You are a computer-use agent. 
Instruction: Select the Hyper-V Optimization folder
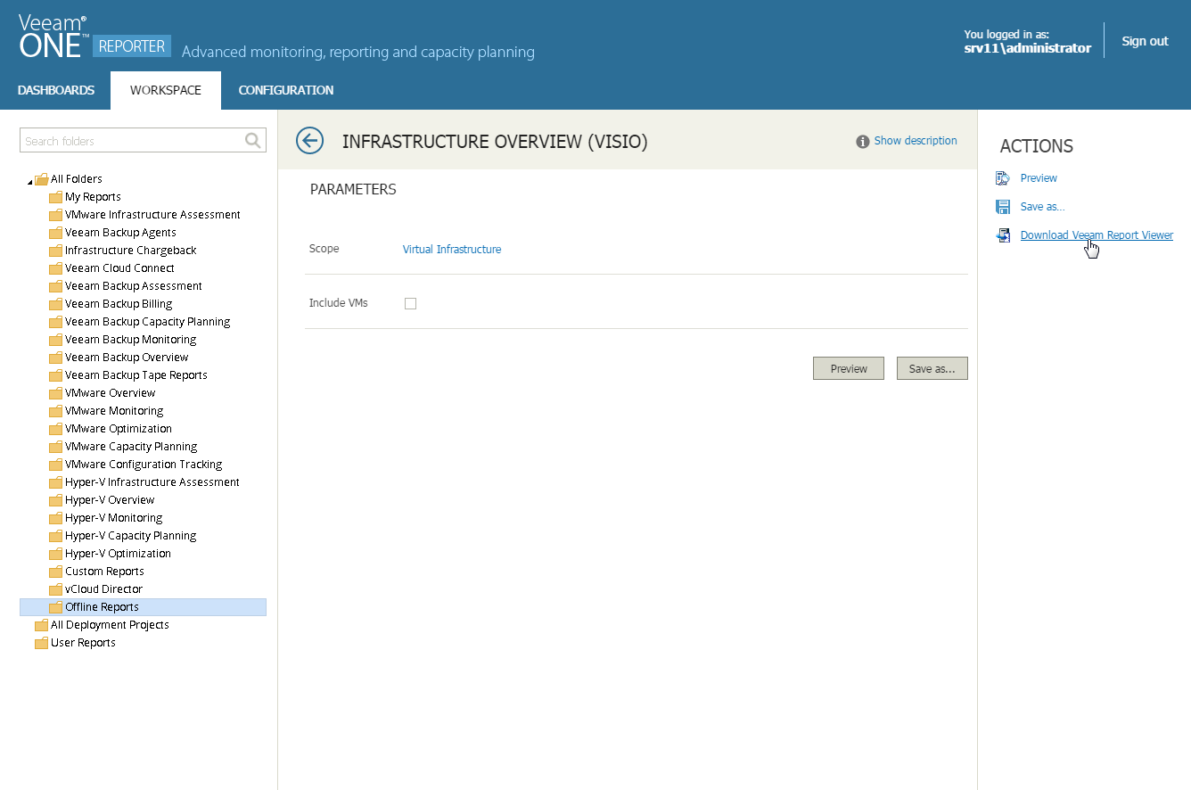coord(118,554)
